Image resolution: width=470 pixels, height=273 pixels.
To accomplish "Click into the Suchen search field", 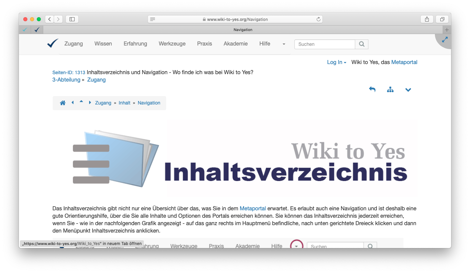I will click(324, 44).
